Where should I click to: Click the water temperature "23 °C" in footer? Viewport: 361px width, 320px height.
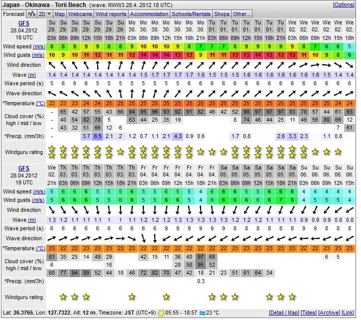(x=213, y=313)
